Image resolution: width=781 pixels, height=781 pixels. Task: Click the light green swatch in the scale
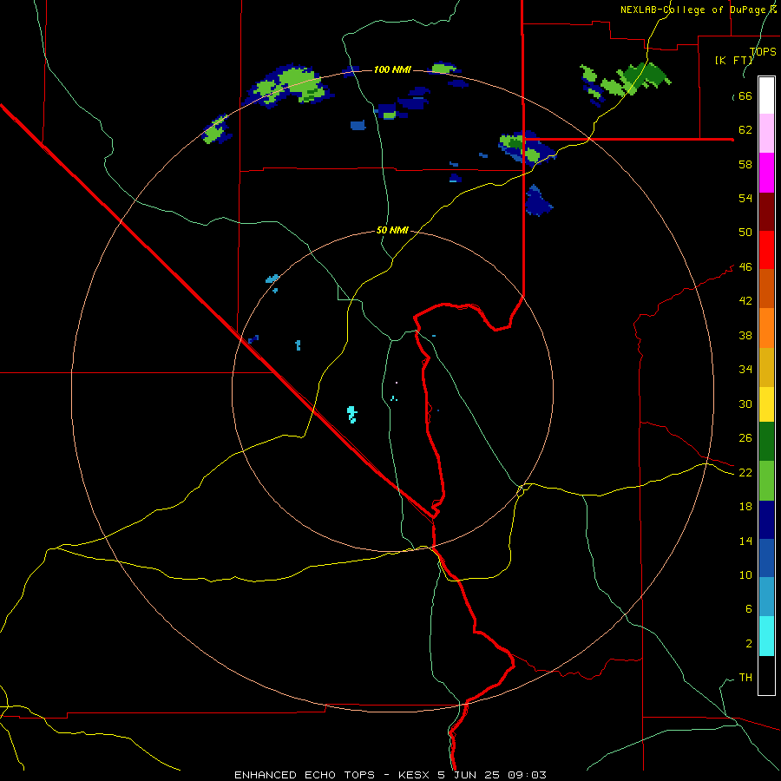pyautogui.click(x=766, y=481)
